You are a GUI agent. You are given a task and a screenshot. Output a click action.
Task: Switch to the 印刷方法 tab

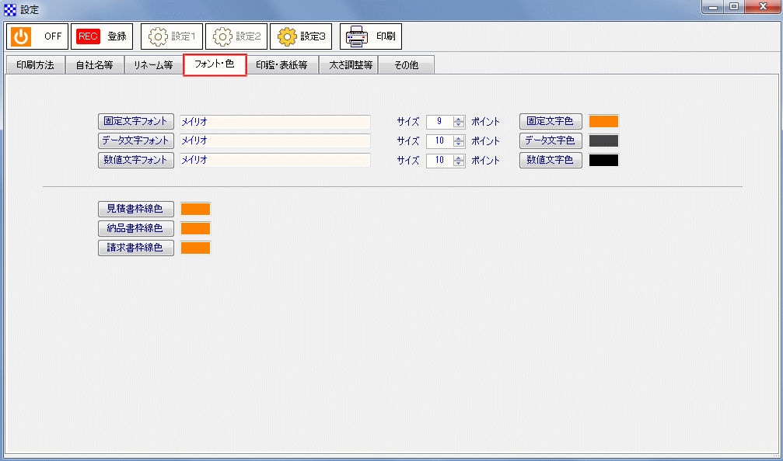(35, 65)
